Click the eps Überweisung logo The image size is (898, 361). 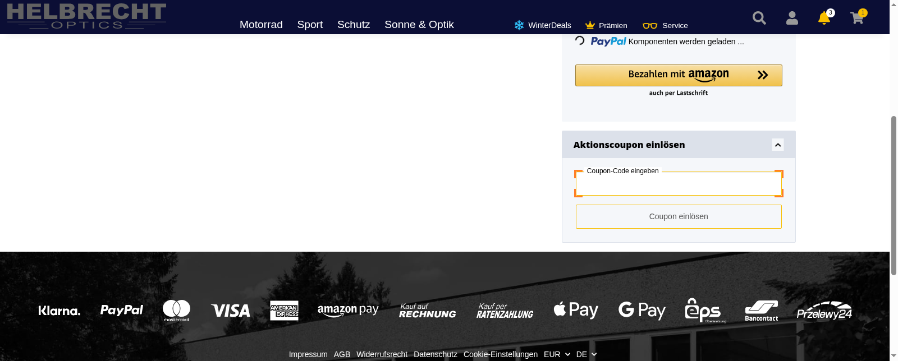705,311
